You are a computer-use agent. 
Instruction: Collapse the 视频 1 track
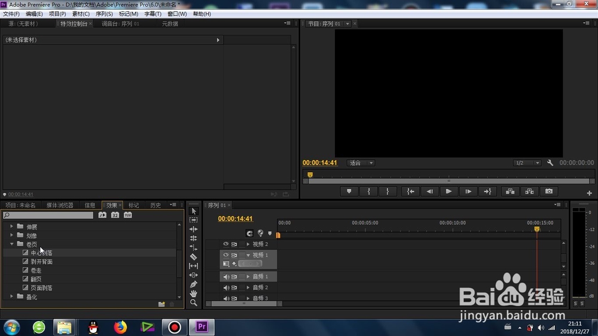[x=248, y=255]
